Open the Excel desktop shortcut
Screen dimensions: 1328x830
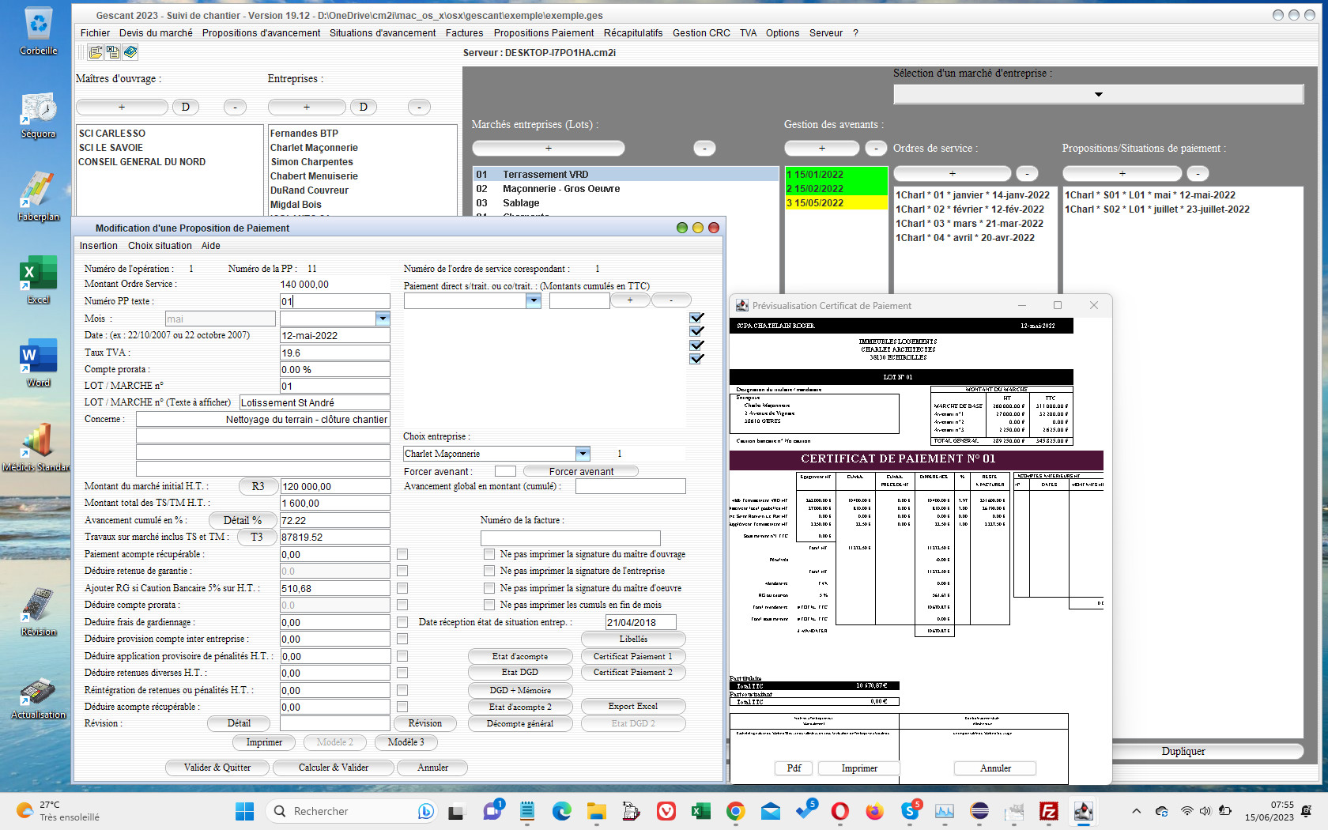[x=38, y=281]
